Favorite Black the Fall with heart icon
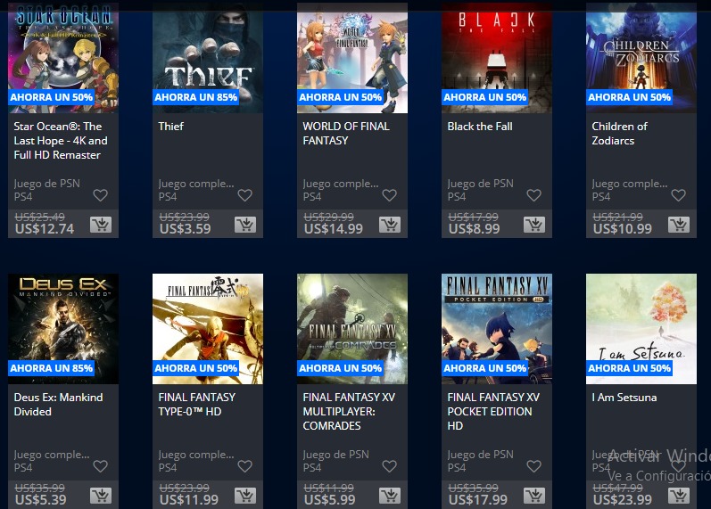Viewport: 711px width, 509px height. (533, 195)
